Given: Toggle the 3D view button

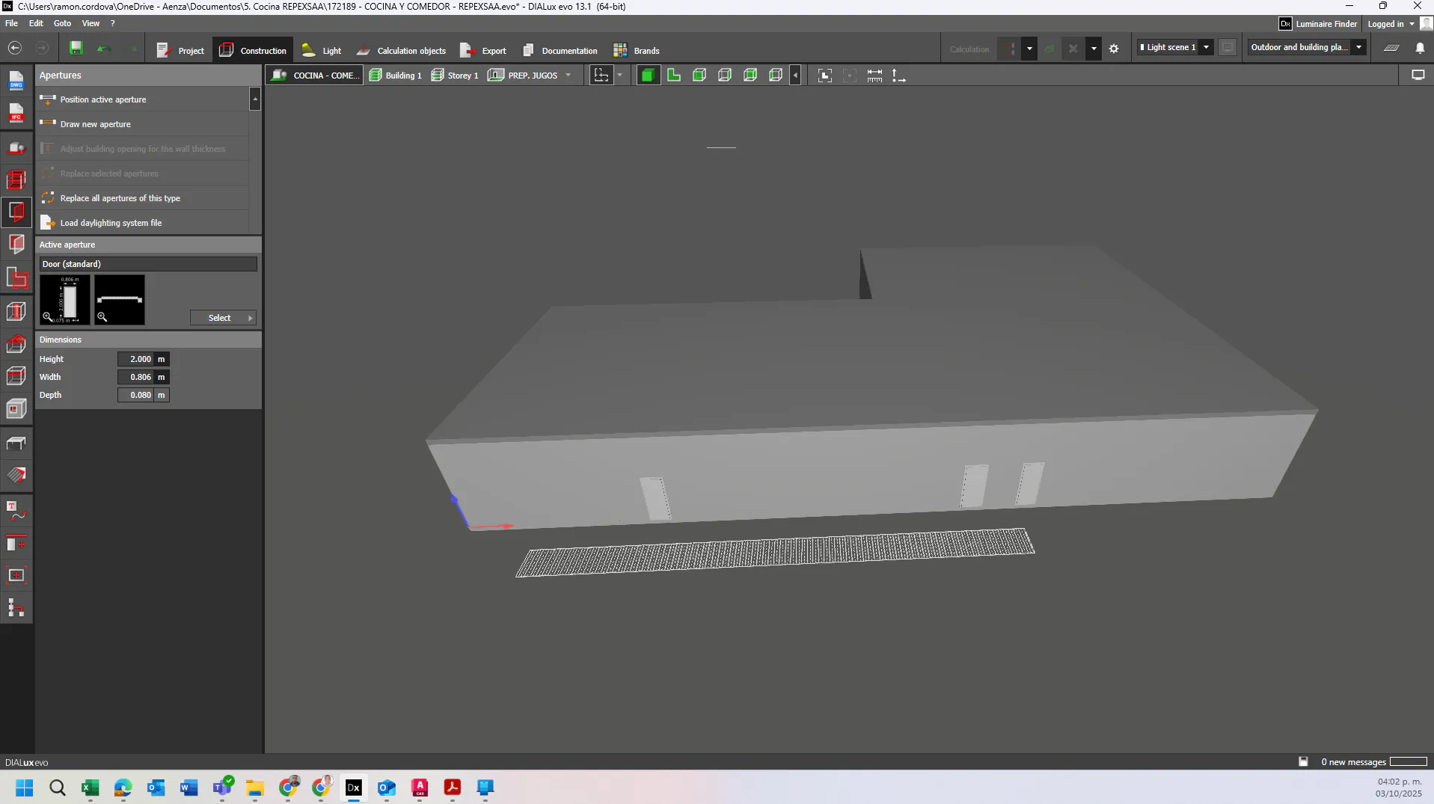Looking at the screenshot, I should (x=648, y=75).
